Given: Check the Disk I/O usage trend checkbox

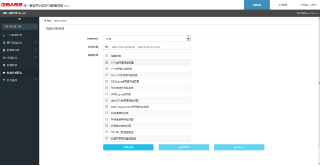Looking at the screenshot, I should (106, 75).
